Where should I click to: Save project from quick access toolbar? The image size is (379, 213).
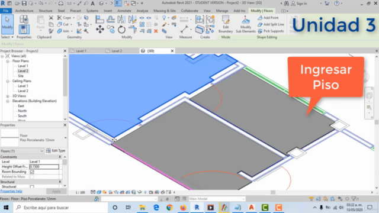(24, 4)
